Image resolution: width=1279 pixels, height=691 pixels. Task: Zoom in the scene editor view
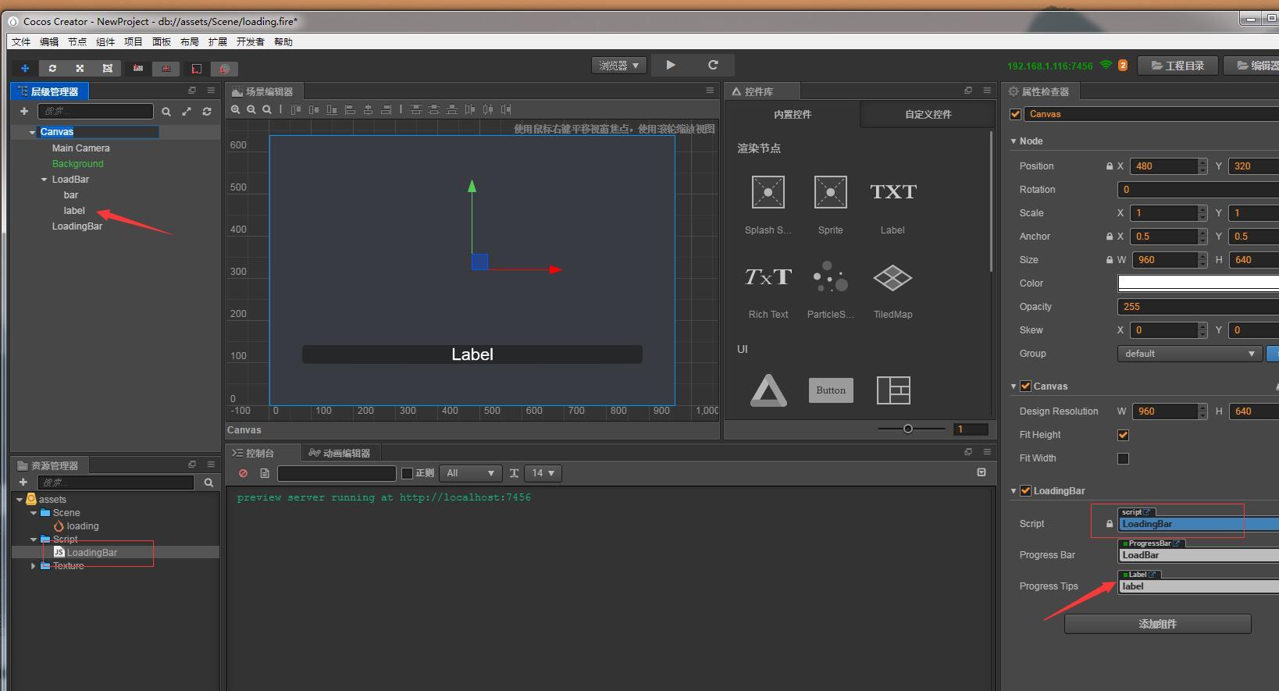coord(235,109)
